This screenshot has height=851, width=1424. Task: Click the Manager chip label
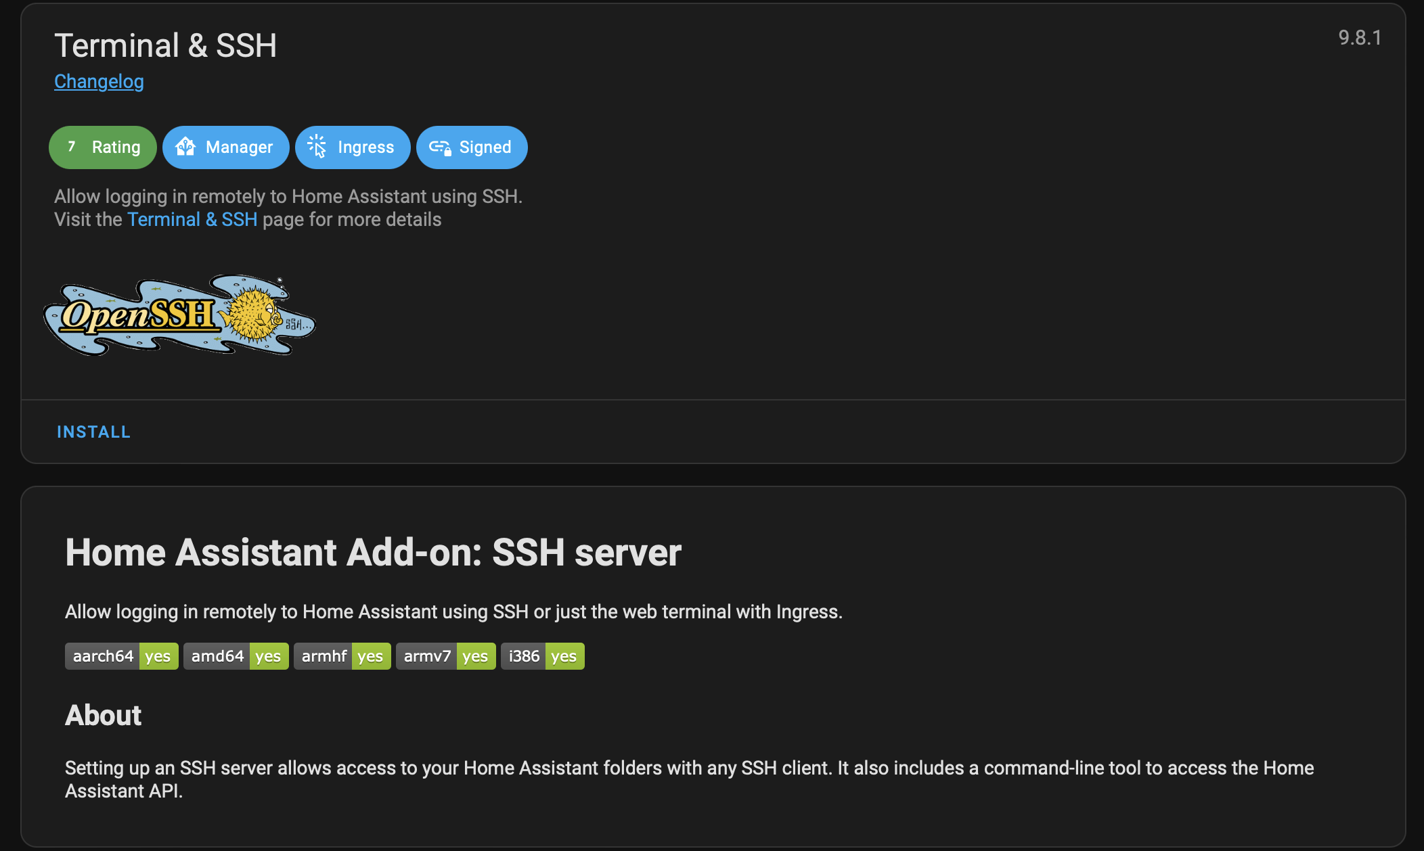click(x=239, y=147)
